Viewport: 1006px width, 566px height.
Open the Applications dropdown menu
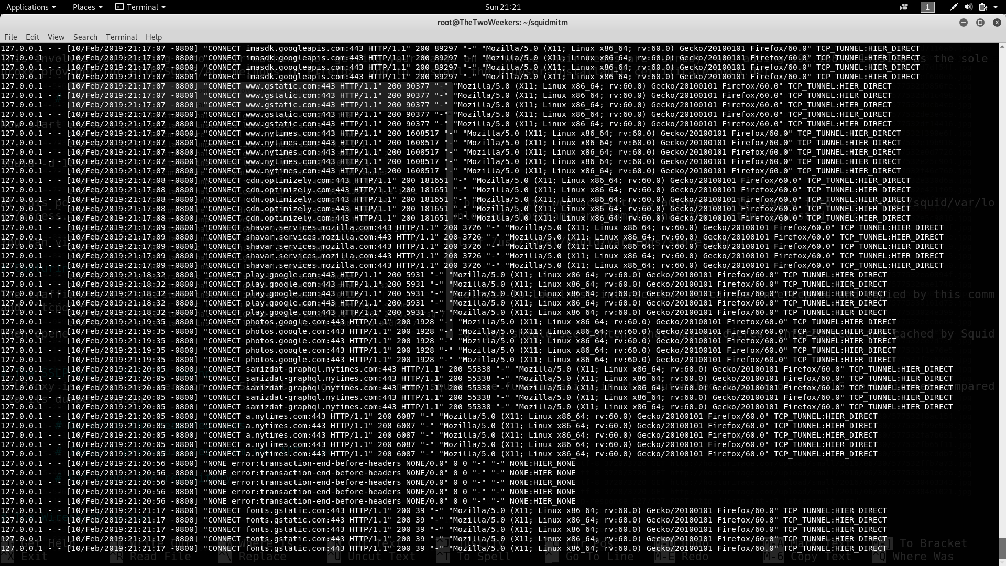pos(31,7)
